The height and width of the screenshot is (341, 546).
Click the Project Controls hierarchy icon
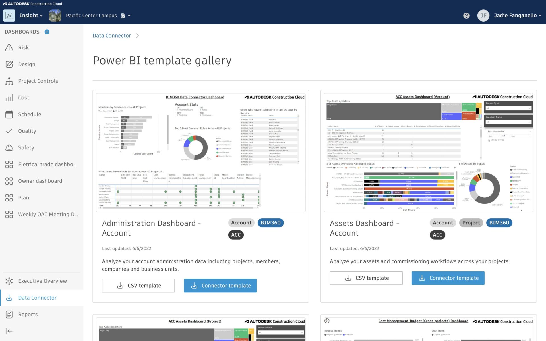coord(9,81)
